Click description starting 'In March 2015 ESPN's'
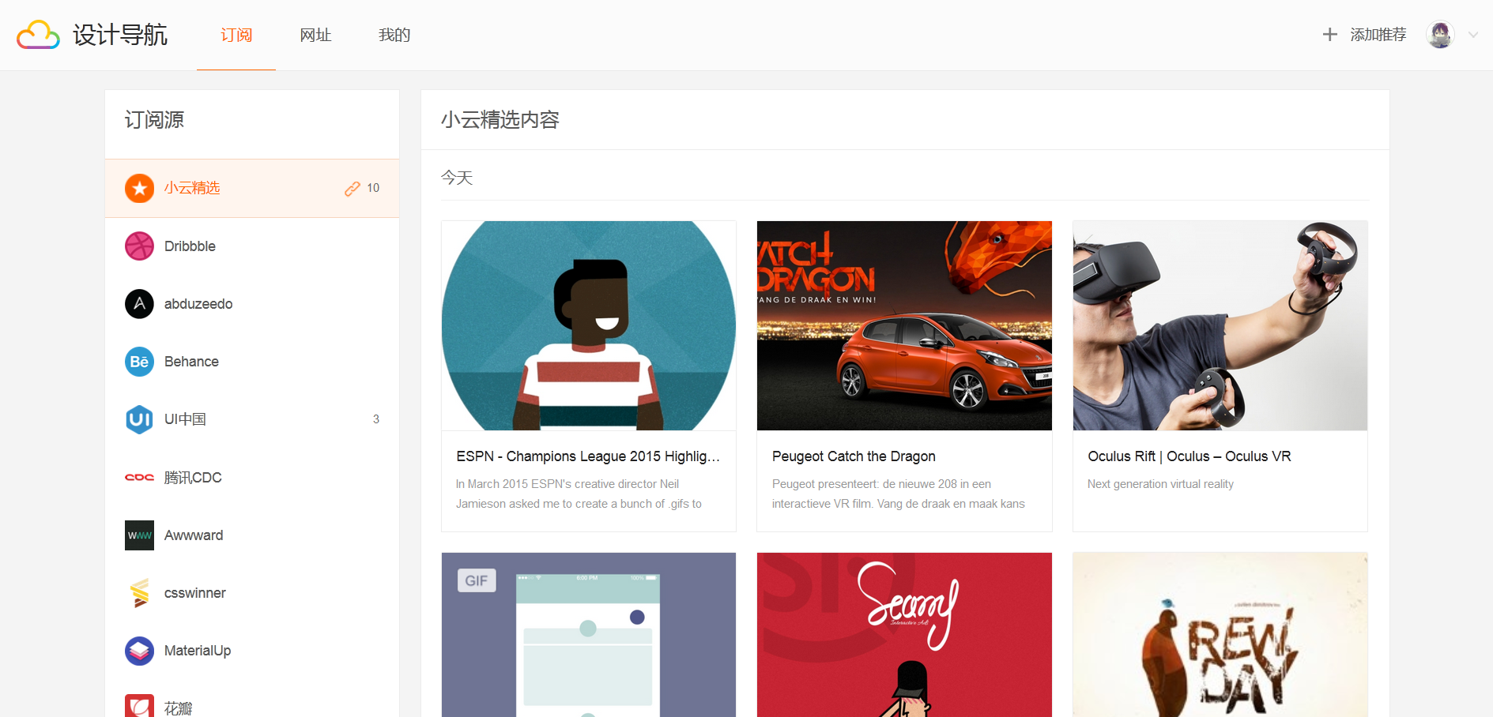 click(579, 494)
